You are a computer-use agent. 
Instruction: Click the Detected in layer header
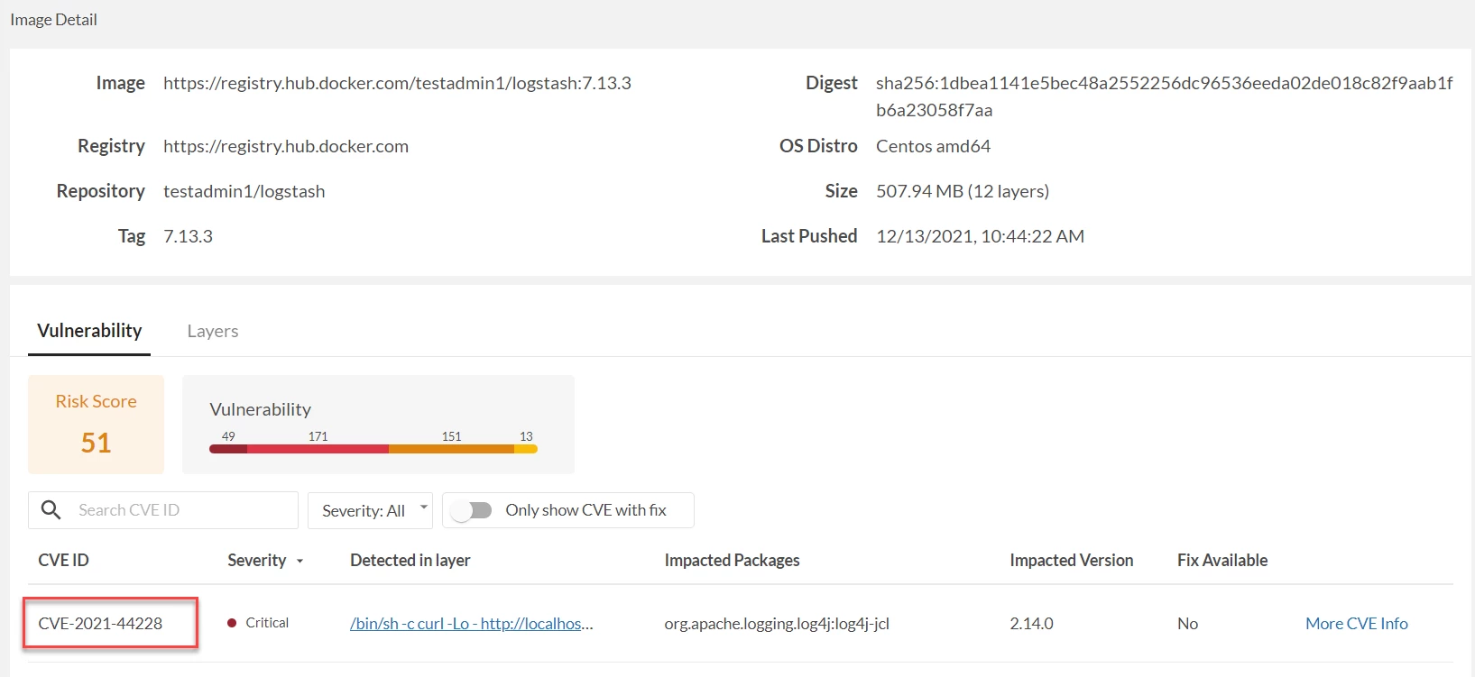(x=410, y=560)
